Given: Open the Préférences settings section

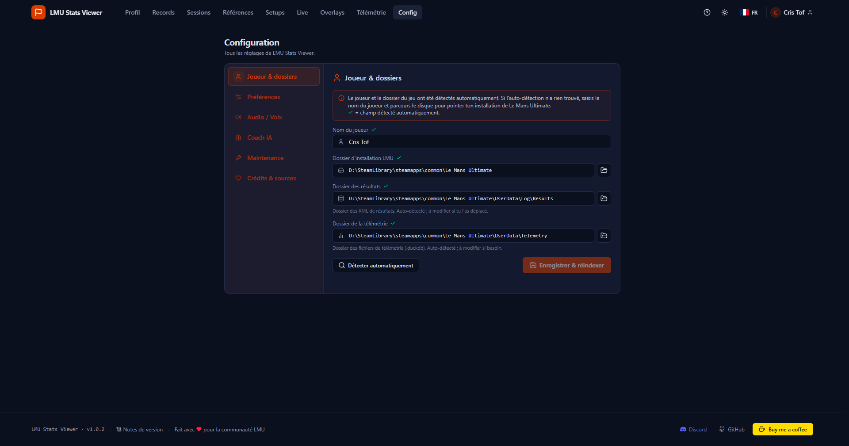Looking at the screenshot, I should [274, 97].
